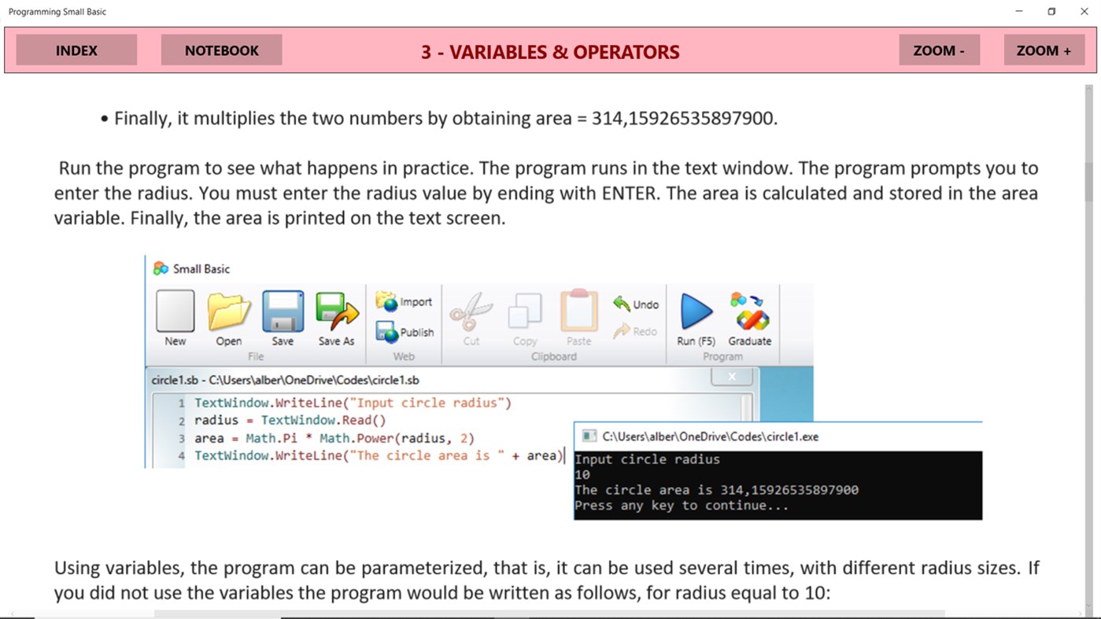Decrease text size with ZOOM -
Screen dimensions: 1101x619
[x=939, y=50]
